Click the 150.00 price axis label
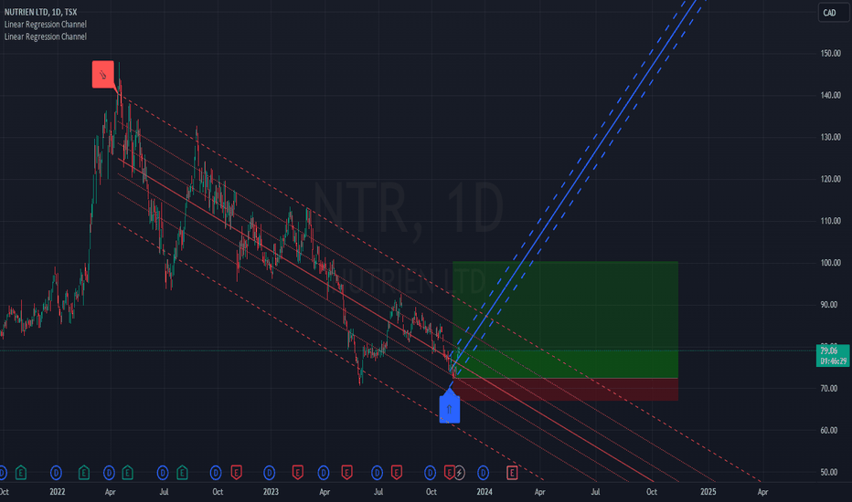The width and height of the screenshot is (852, 502). (x=830, y=53)
